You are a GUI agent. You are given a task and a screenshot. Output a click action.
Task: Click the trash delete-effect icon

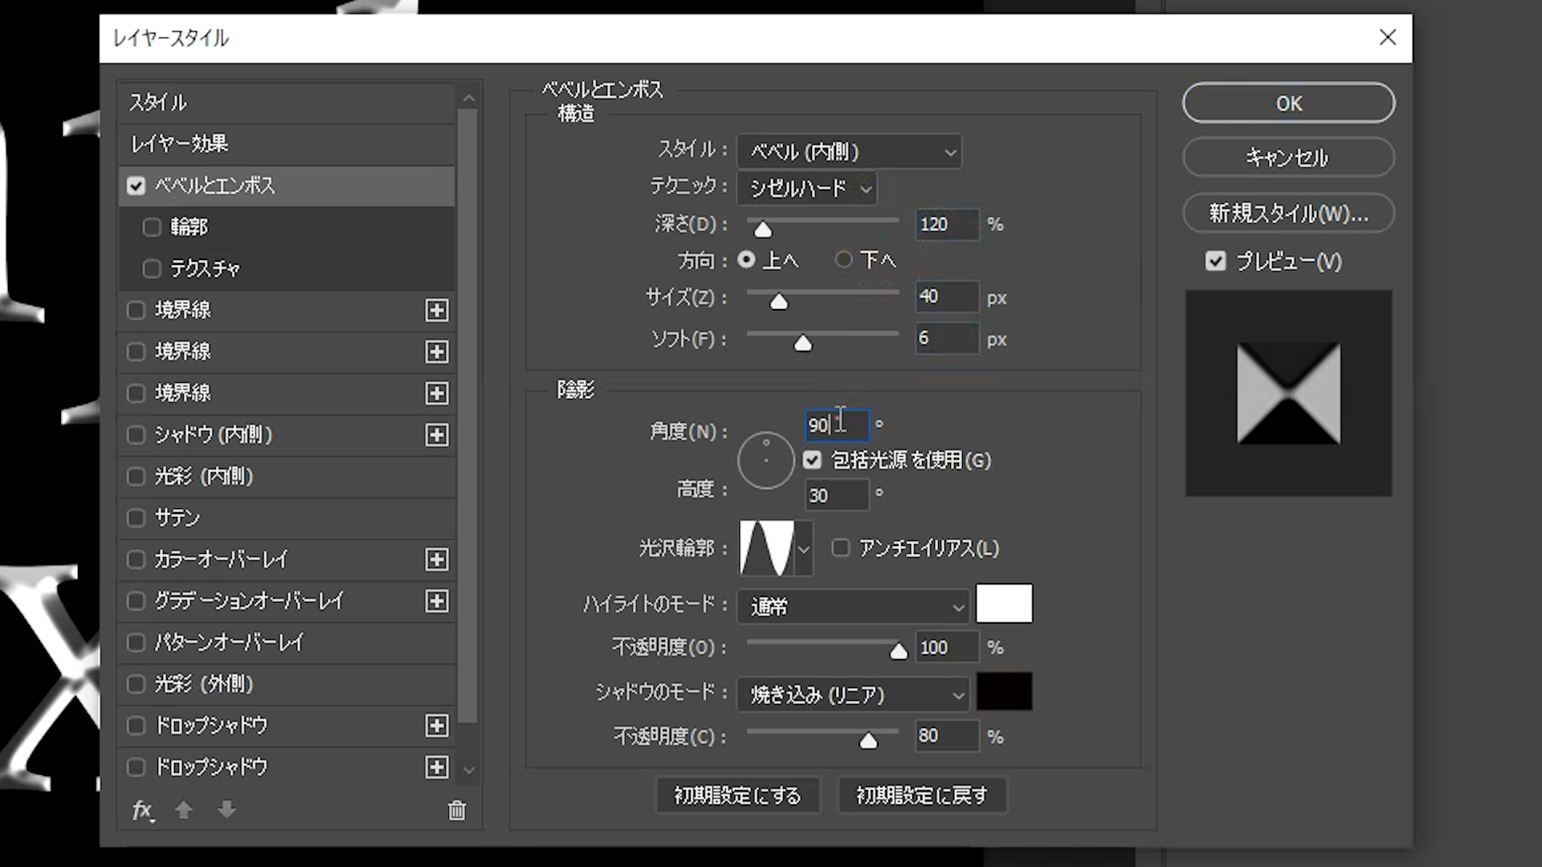coord(456,810)
